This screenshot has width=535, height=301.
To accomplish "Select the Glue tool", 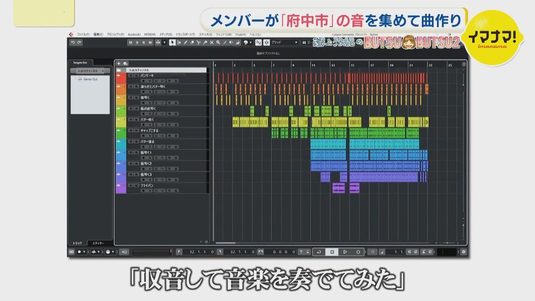I will coord(205,43).
